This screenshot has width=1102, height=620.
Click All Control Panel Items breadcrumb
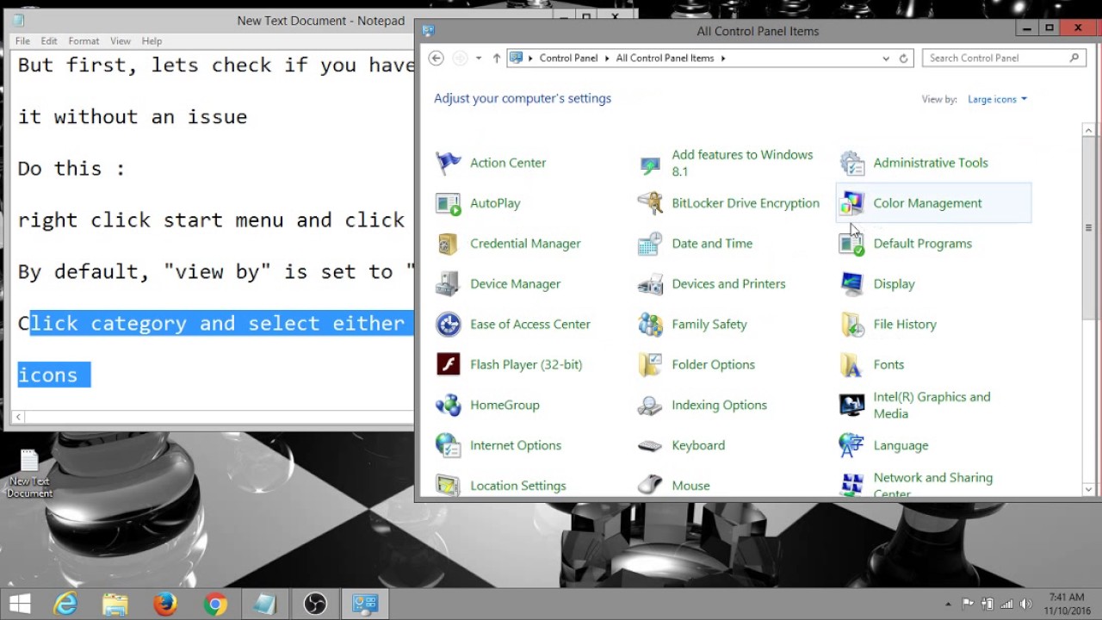(x=665, y=59)
